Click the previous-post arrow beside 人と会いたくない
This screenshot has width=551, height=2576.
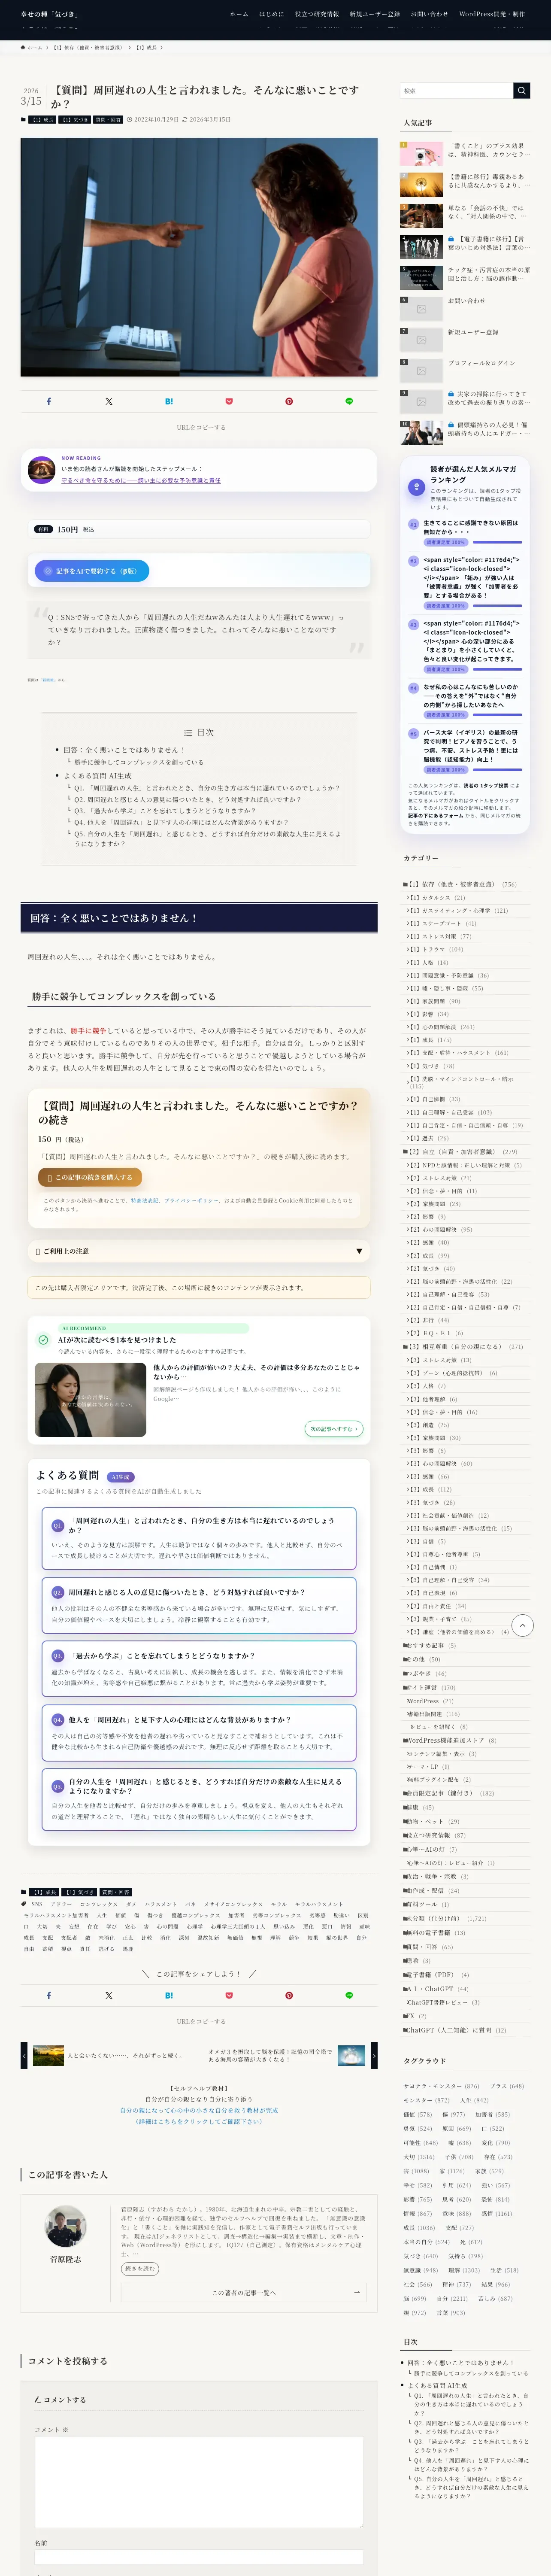pyautogui.click(x=24, y=2055)
